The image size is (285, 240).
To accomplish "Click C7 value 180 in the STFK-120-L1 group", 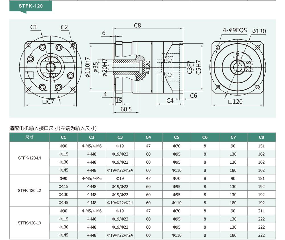I will point(233,170).
